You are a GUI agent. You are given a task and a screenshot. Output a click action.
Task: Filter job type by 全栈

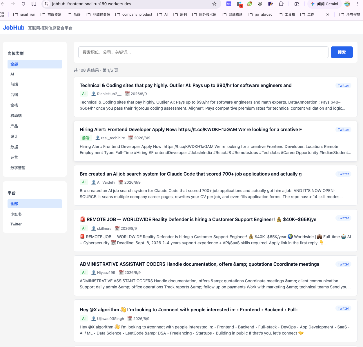(x=35, y=105)
